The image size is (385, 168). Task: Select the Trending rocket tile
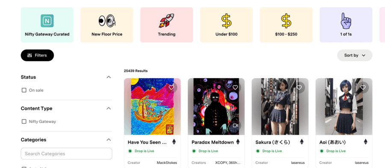click(167, 25)
